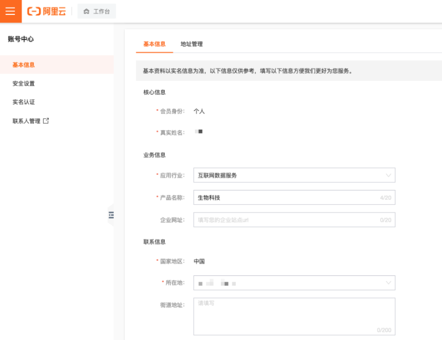Click the chevron arrow in 应用行业 field

pyautogui.click(x=388, y=176)
